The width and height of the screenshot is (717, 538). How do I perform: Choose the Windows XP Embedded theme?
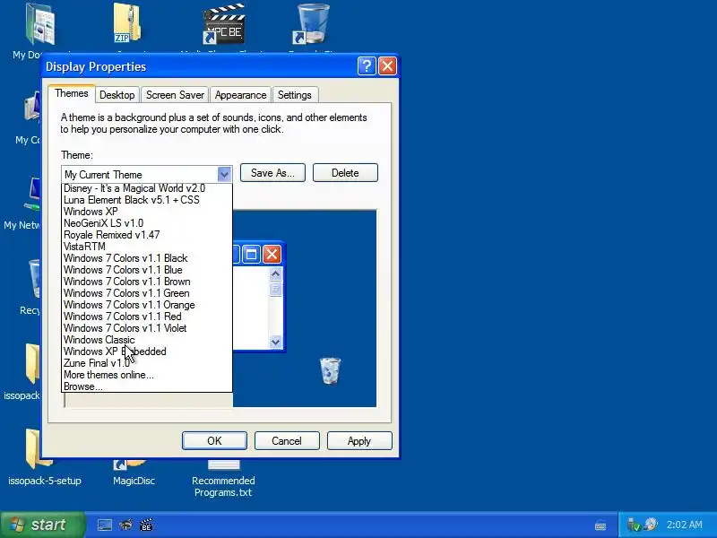[x=146, y=351]
